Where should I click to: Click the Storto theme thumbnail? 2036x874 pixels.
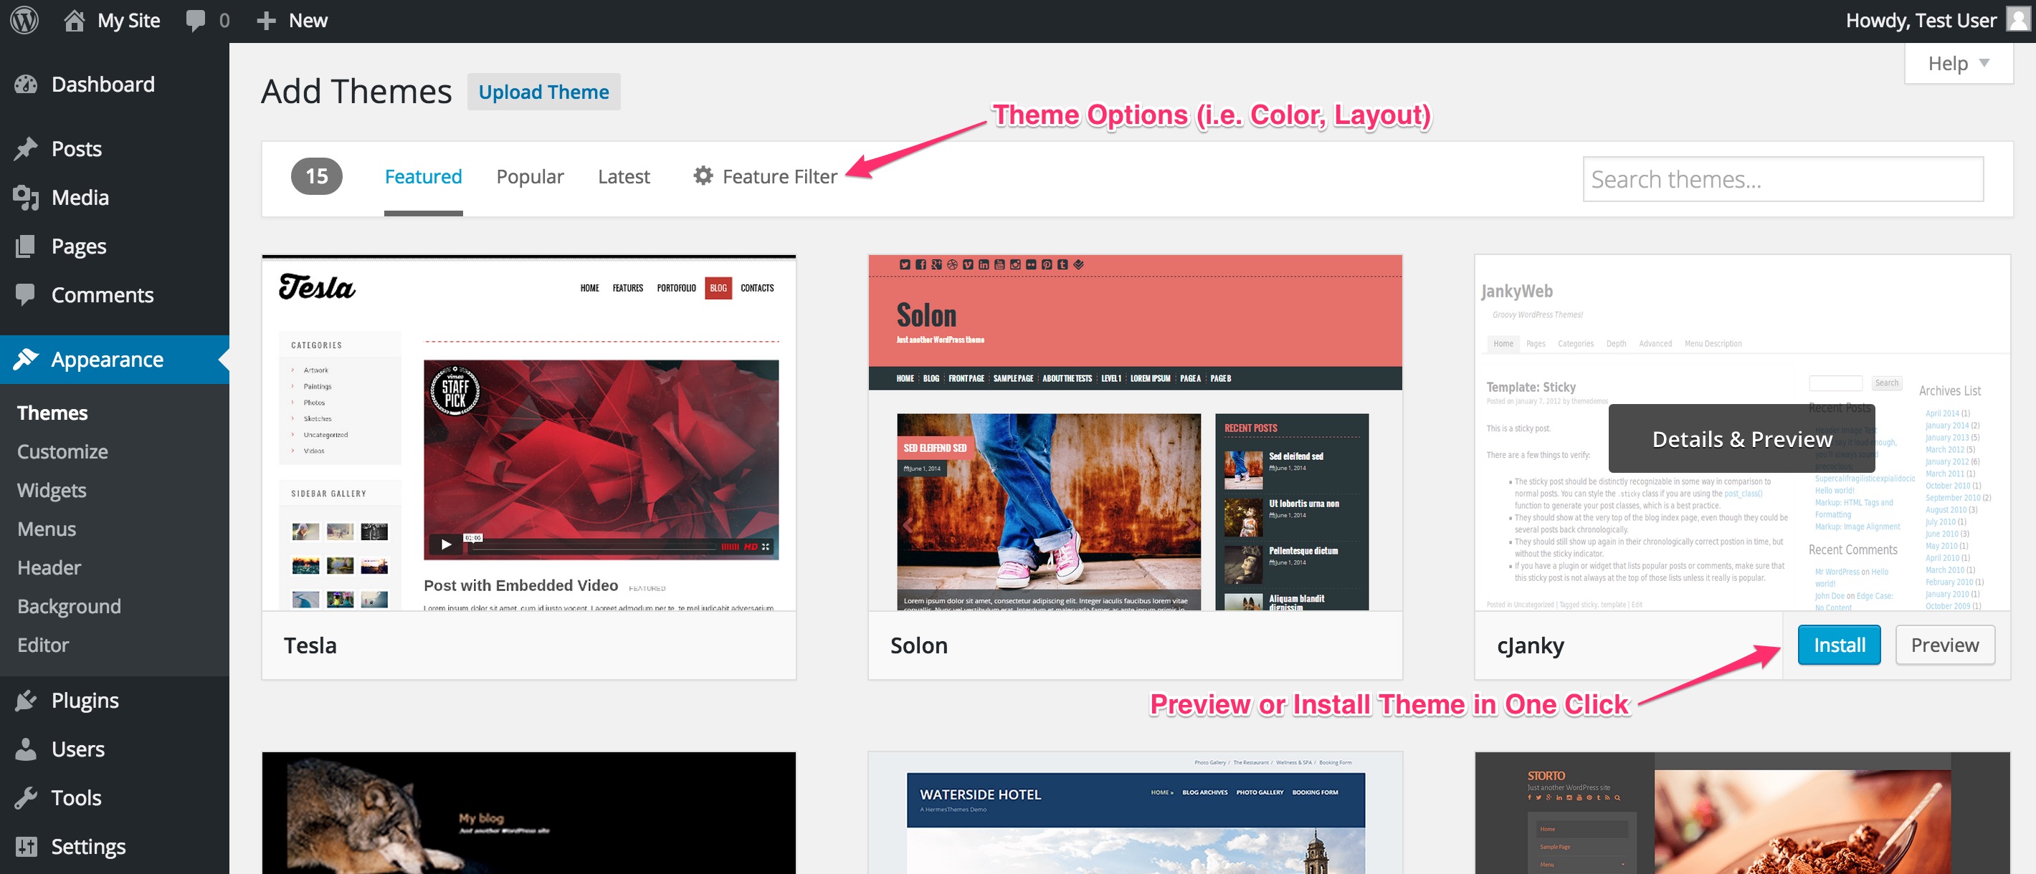[x=1742, y=813]
